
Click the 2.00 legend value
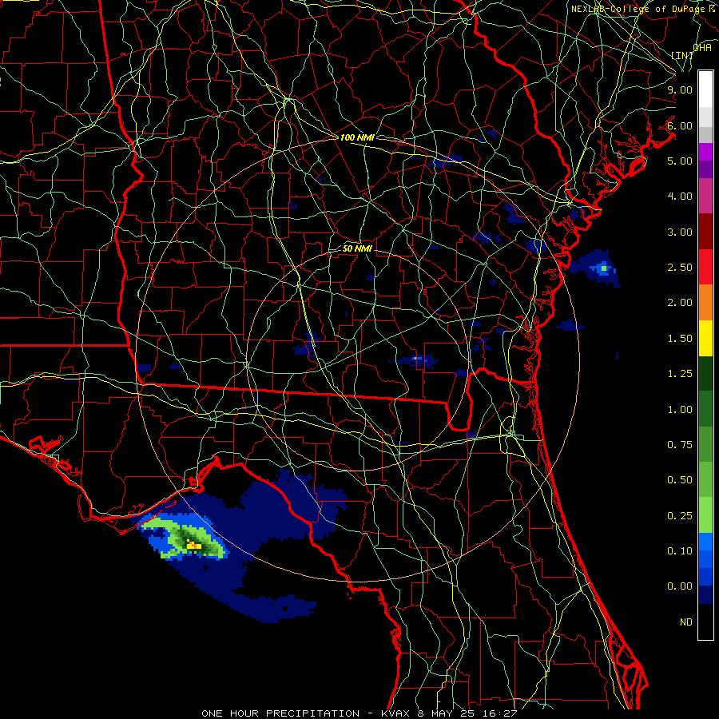pos(680,303)
